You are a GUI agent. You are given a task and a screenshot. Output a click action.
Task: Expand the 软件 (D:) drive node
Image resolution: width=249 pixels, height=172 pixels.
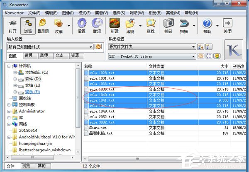pyautogui.click(x=15, y=79)
